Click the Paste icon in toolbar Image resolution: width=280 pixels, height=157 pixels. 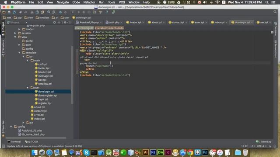point(42,12)
